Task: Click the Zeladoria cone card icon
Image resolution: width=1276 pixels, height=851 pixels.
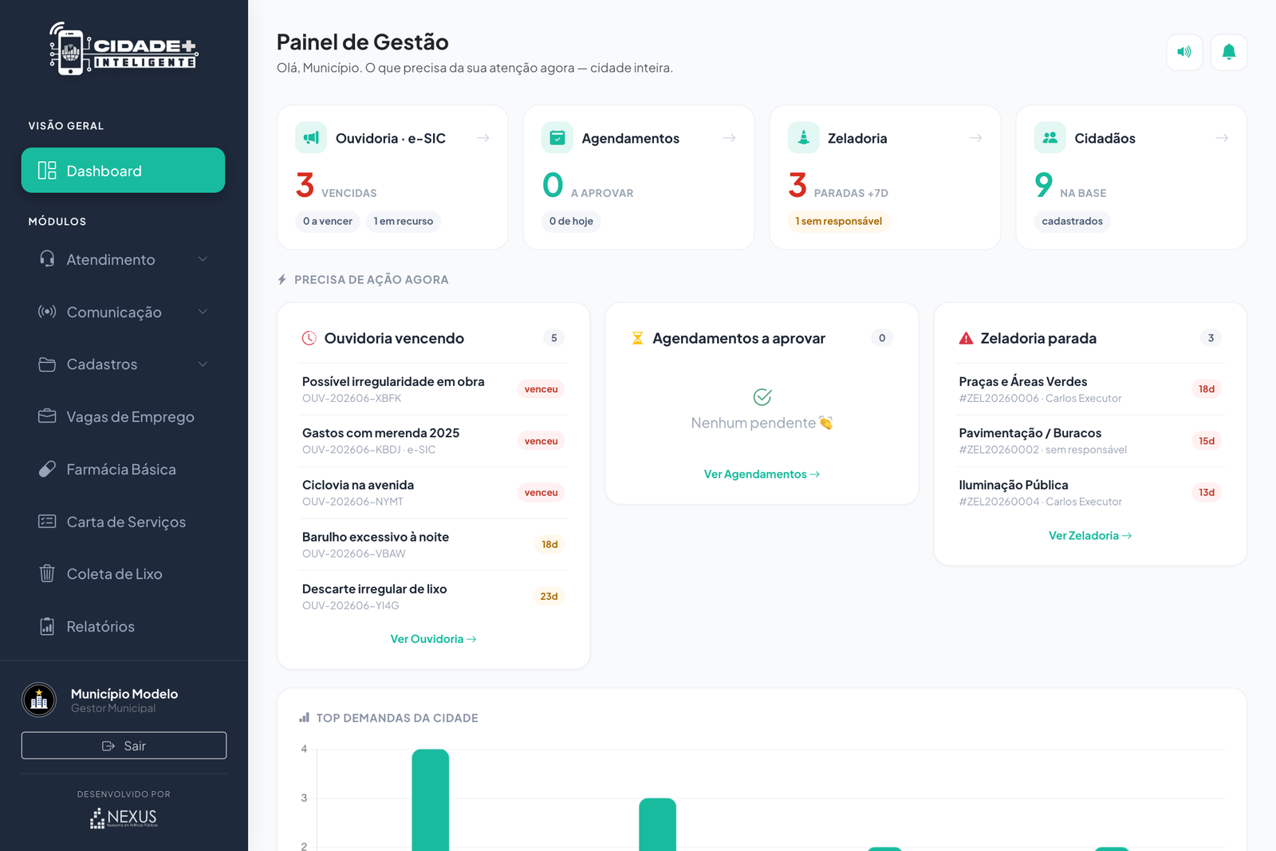Action: [x=804, y=138]
